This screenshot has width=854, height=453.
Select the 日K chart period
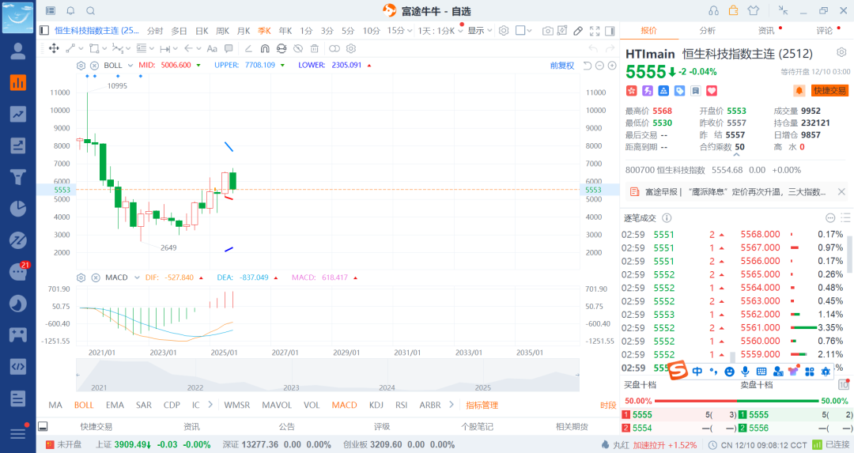(x=202, y=31)
